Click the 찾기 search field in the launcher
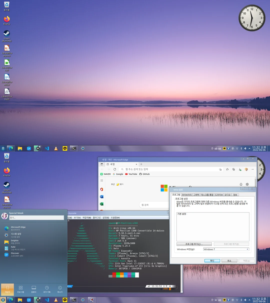 point(36,217)
